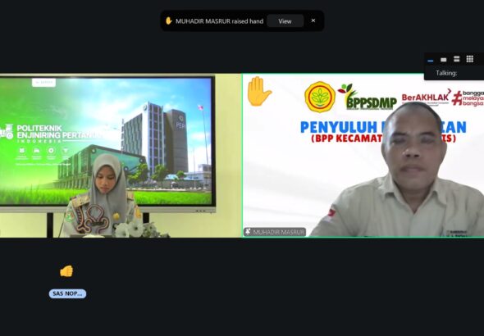Select the woman presenter's video tile
484x336 pixels.
[x=121, y=156]
